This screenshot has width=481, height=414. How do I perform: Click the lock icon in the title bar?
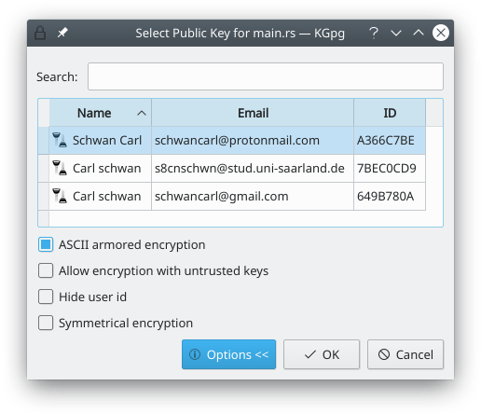coord(40,33)
